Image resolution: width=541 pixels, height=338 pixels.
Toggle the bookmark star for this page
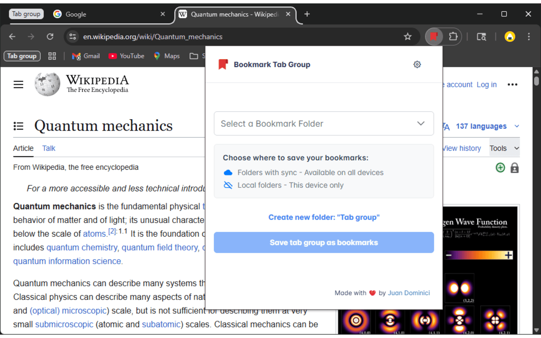pos(407,37)
